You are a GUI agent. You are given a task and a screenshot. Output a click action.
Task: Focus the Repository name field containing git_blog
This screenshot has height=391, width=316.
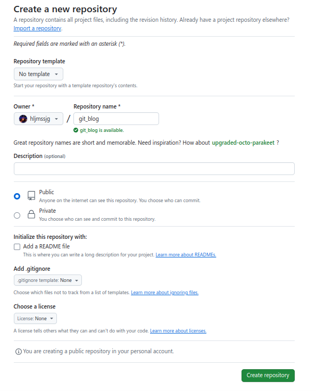(x=116, y=119)
